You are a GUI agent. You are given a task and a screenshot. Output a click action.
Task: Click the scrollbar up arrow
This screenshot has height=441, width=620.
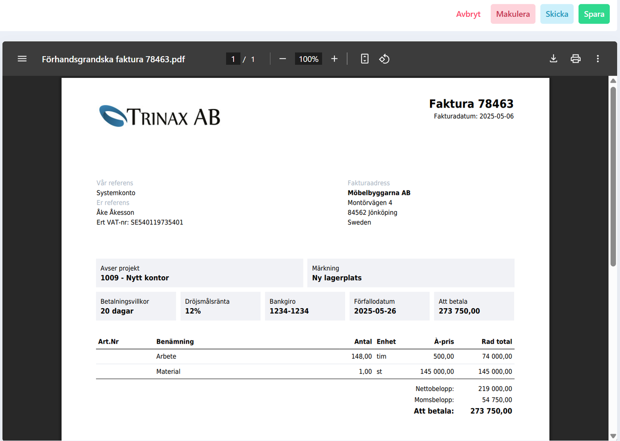(x=613, y=81)
